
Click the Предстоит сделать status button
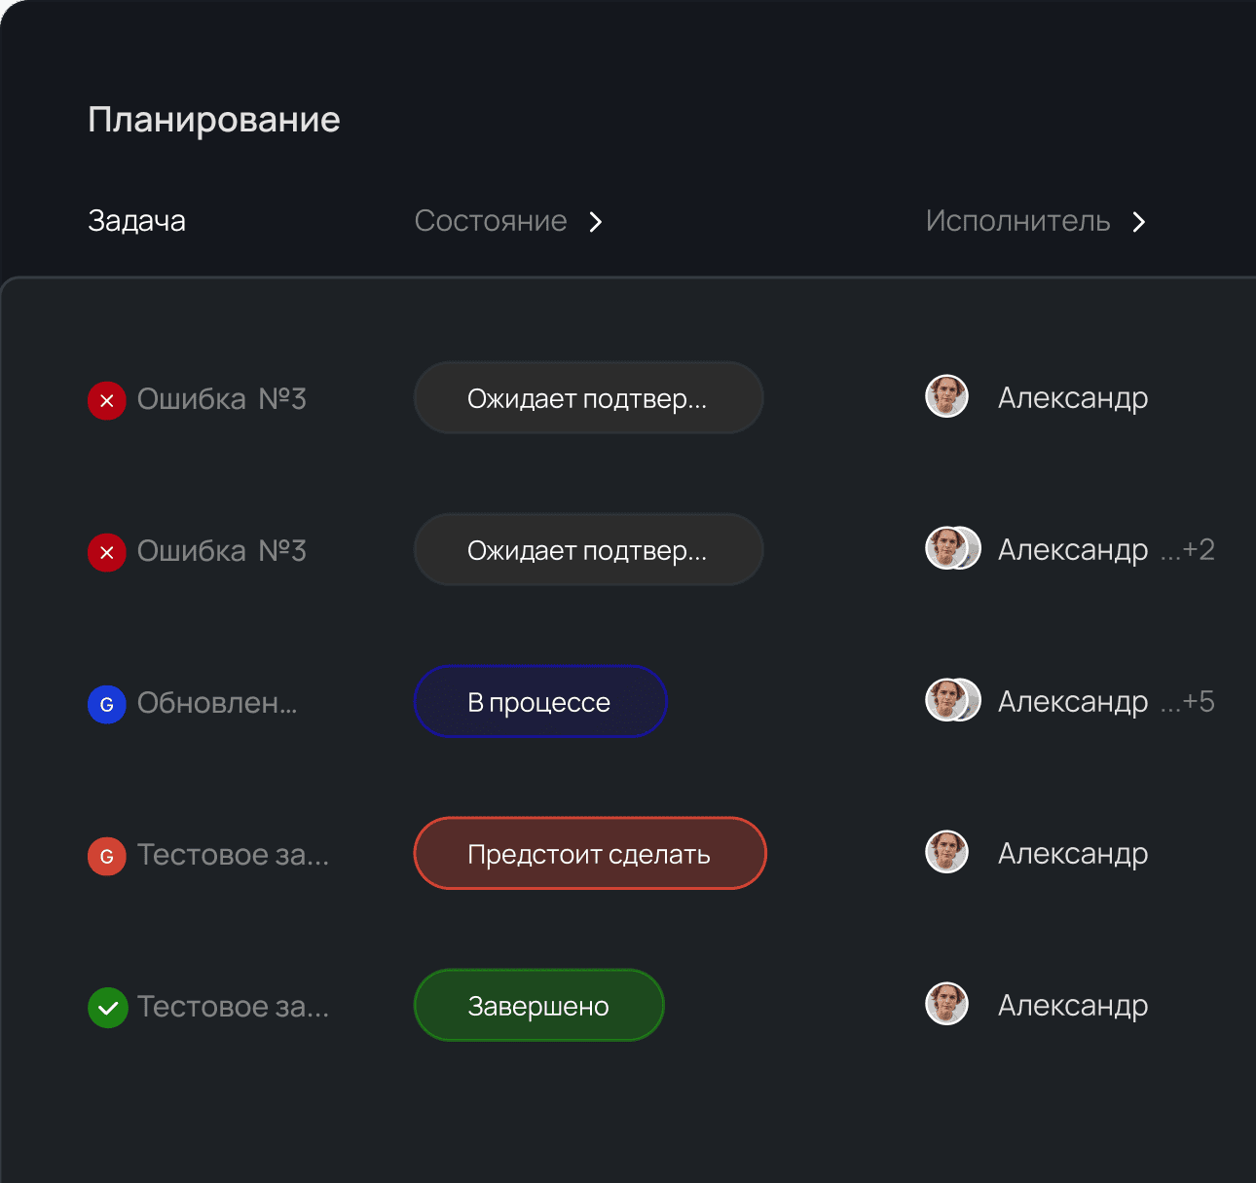pos(590,854)
